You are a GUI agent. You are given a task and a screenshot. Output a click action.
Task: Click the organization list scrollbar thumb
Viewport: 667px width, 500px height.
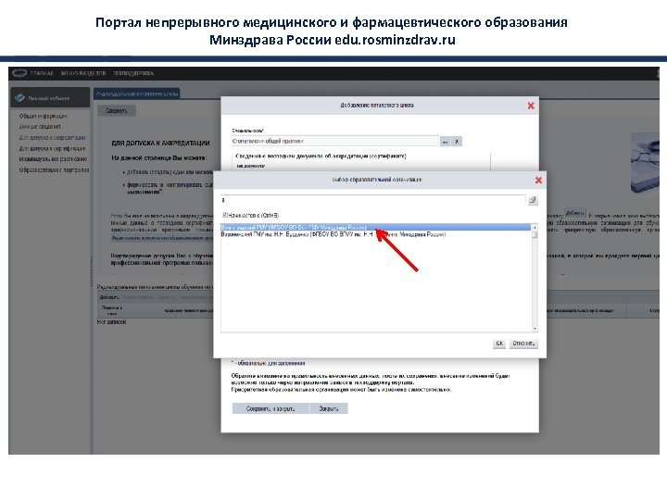535,235
